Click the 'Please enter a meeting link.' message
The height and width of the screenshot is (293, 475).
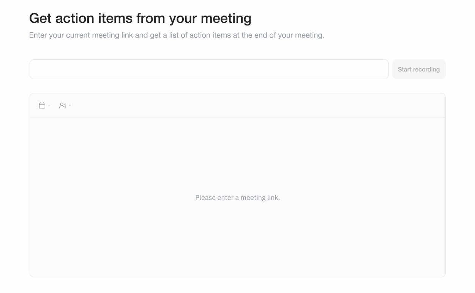coord(238,198)
